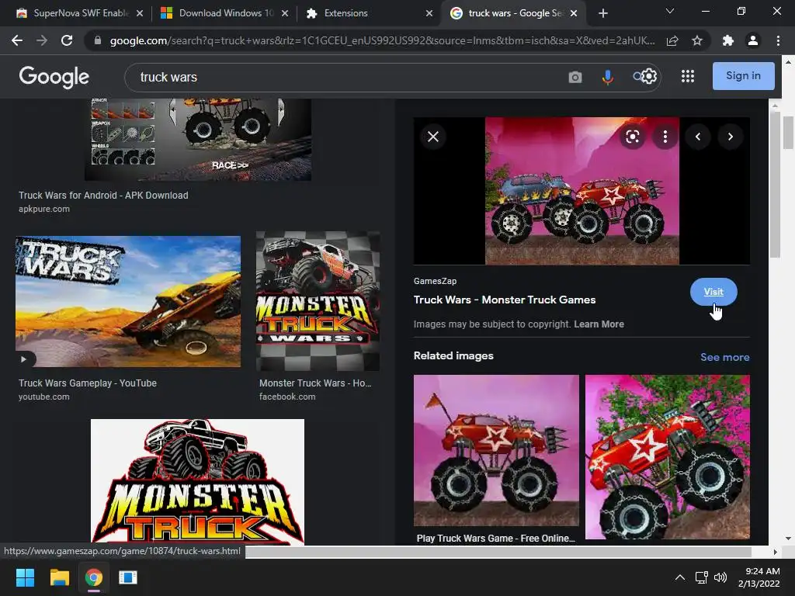
Task: Open the large monster trucks preview image
Action: [x=581, y=191]
